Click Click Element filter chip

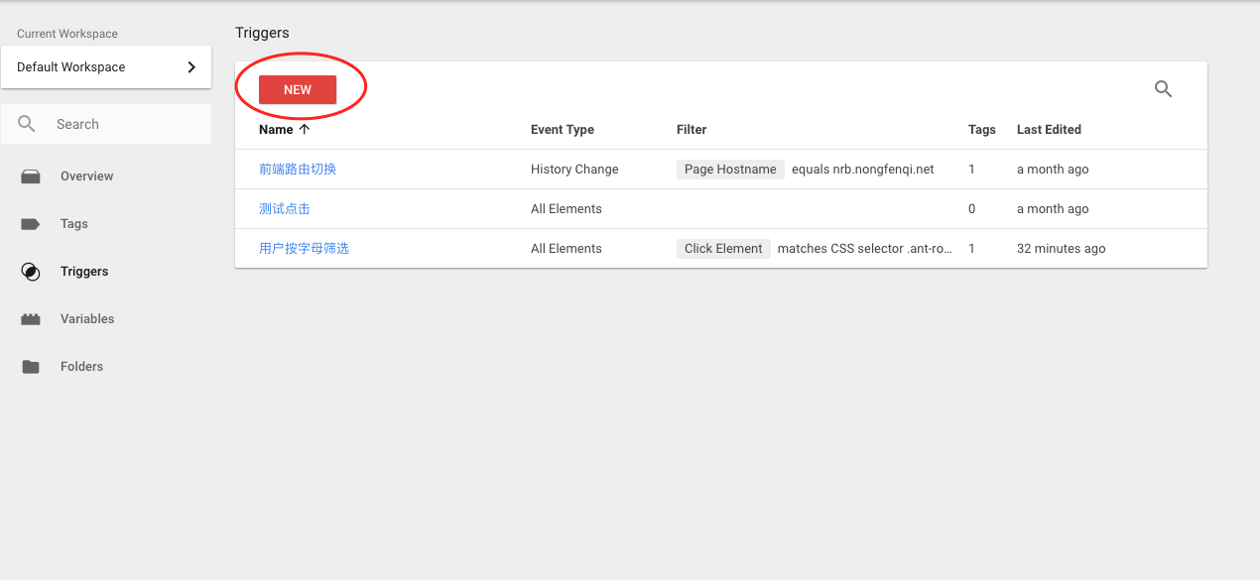(x=723, y=249)
